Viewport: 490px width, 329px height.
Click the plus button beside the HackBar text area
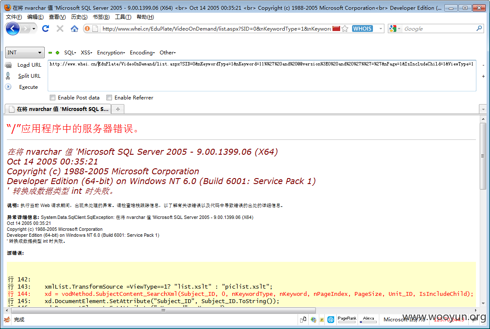(x=484, y=76)
